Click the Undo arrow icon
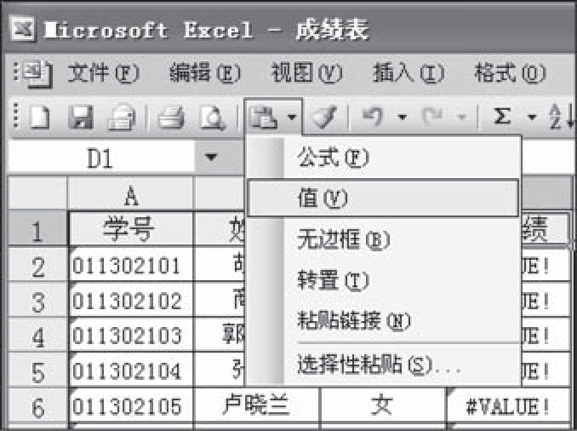Screen dimensions: 577x431 click(373, 117)
